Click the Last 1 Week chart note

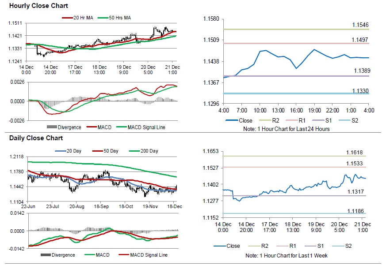287,256
